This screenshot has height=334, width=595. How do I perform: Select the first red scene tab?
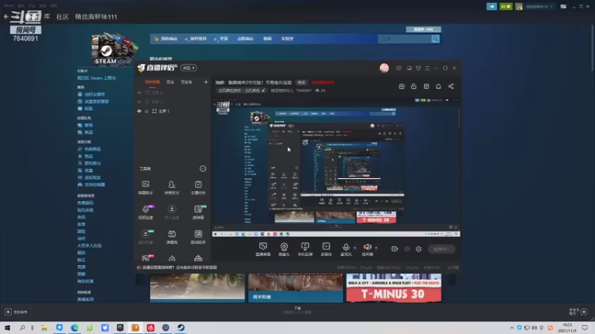(x=152, y=82)
